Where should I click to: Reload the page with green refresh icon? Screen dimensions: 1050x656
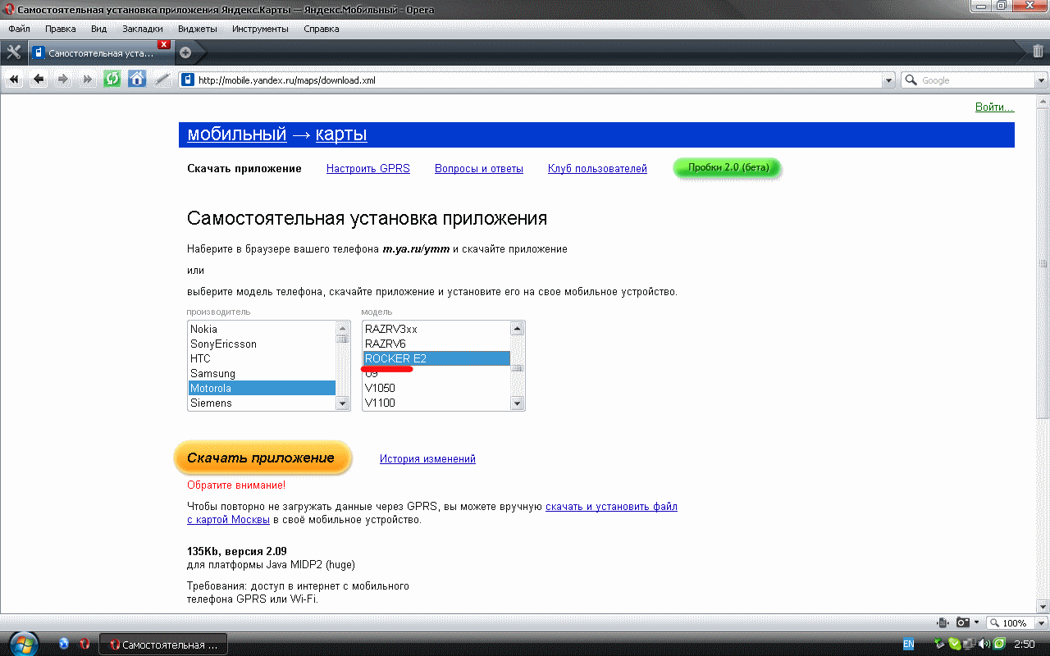click(x=112, y=80)
